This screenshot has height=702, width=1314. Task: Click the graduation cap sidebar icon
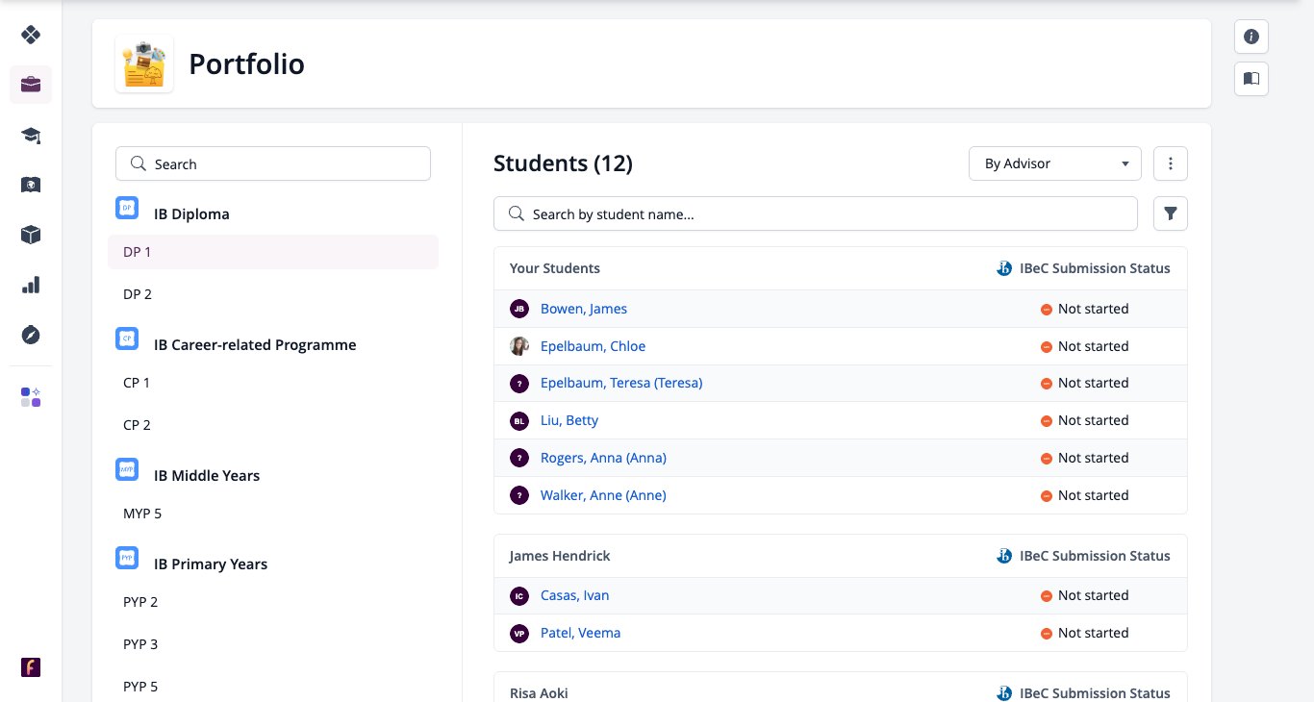(31, 135)
